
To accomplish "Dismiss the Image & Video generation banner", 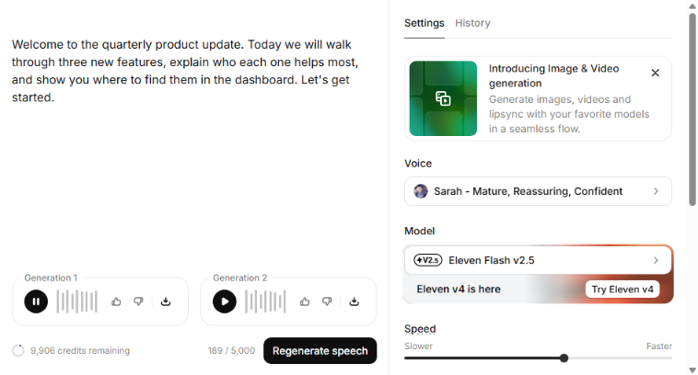I will click(655, 73).
